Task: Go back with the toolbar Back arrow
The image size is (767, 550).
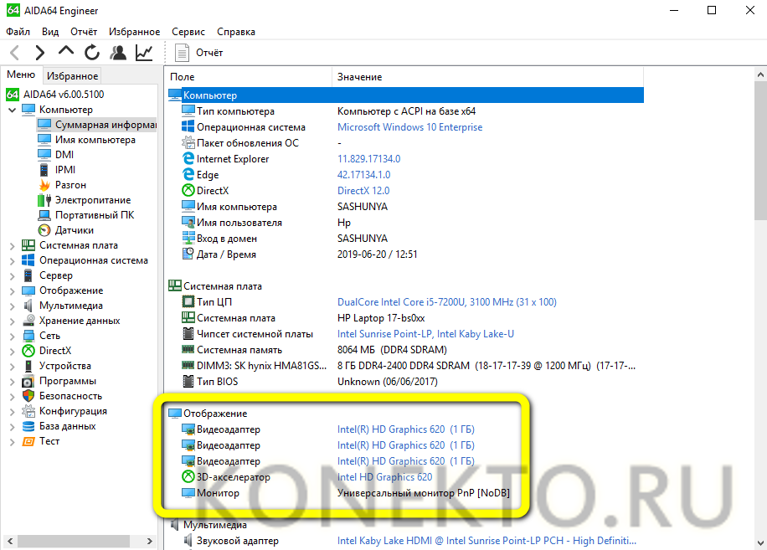Action: (15, 52)
